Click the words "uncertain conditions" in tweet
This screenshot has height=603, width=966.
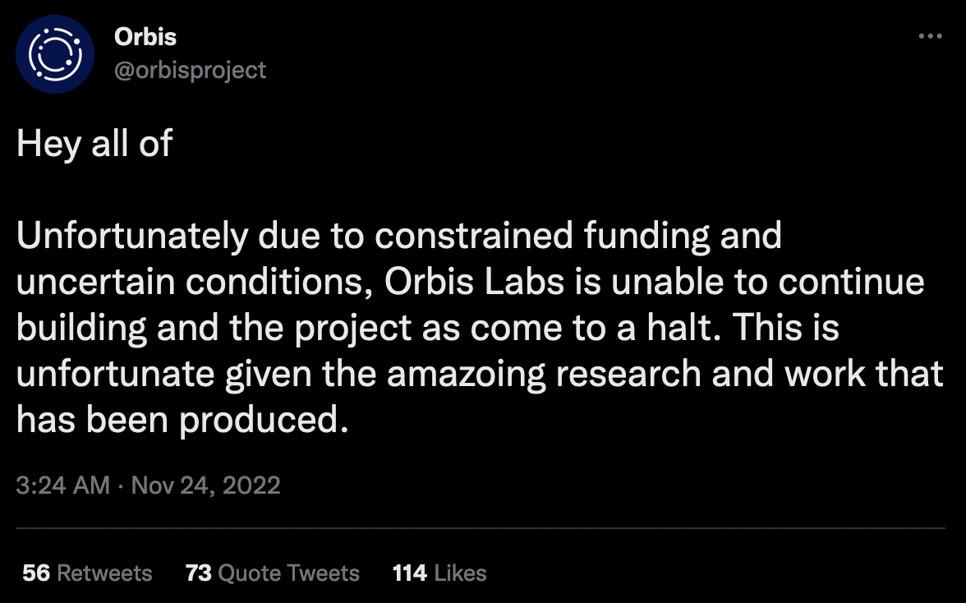[195, 282]
